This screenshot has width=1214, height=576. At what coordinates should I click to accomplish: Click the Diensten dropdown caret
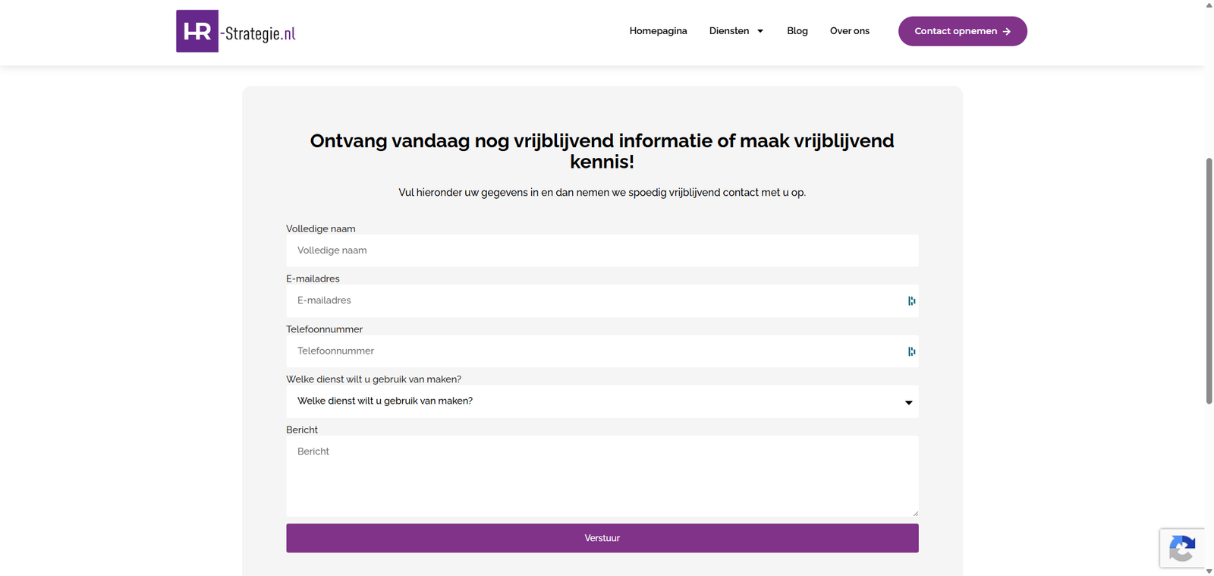[x=760, y=31]
